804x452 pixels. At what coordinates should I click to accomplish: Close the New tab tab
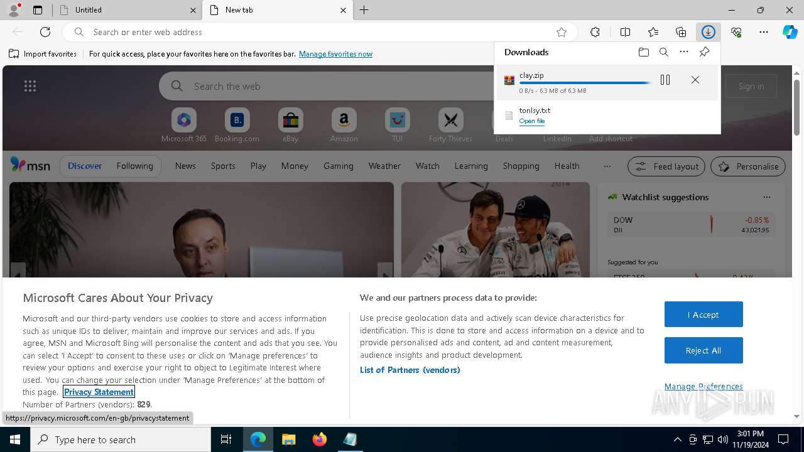[343, 10]
